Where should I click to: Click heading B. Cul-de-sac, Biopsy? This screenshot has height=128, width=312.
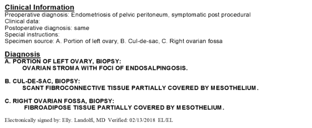pos(42,81)
